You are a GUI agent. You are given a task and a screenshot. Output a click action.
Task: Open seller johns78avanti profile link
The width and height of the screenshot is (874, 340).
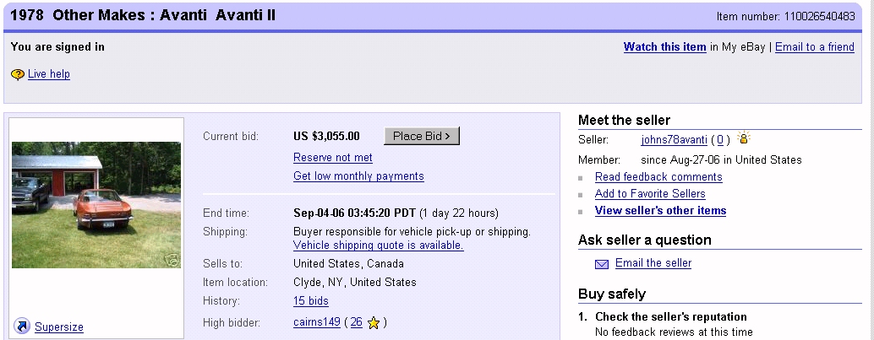tap(674, 140)
